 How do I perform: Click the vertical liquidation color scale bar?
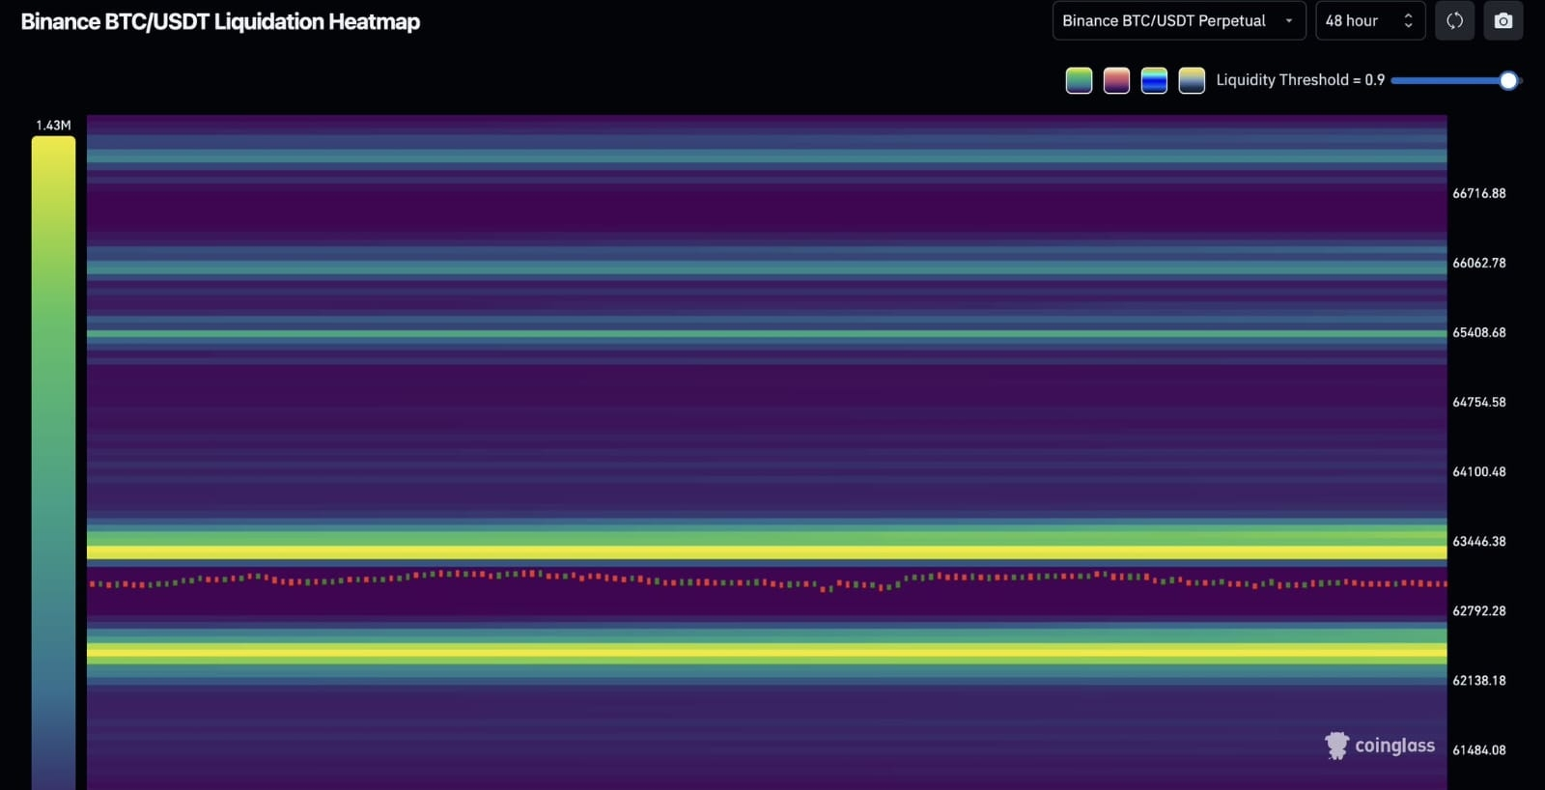pyautogui.click(x=53, y=463)
